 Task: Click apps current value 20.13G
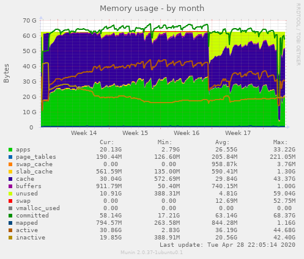111,150
